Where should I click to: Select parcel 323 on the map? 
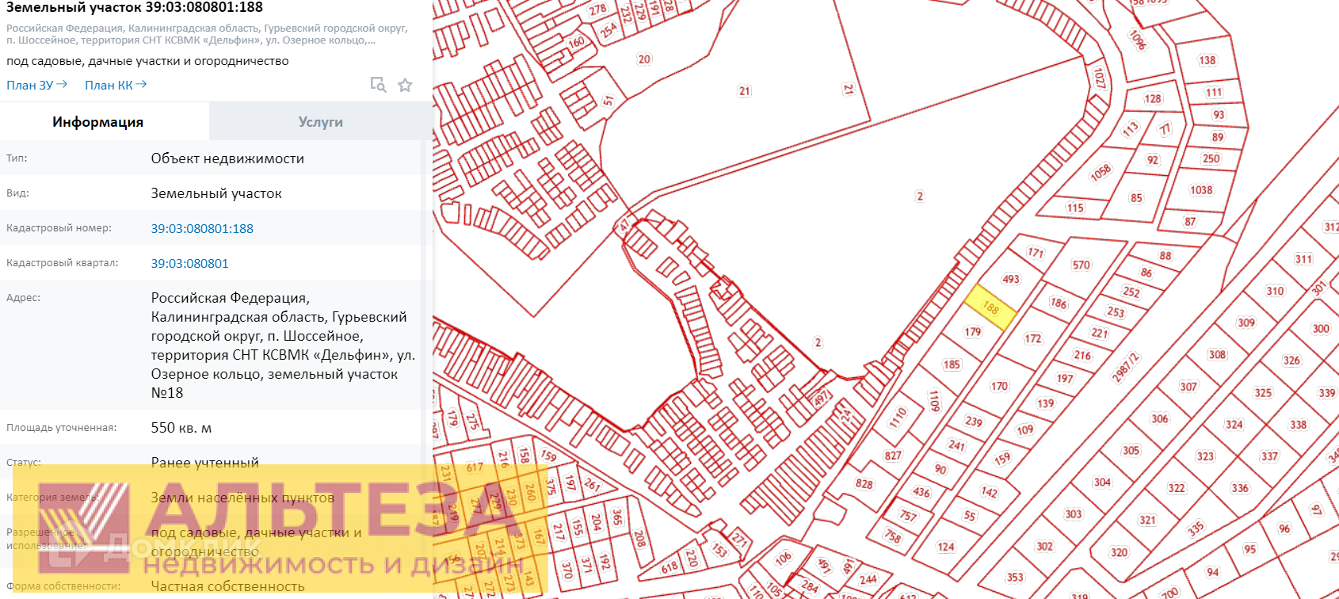(x=1205, y=456)
